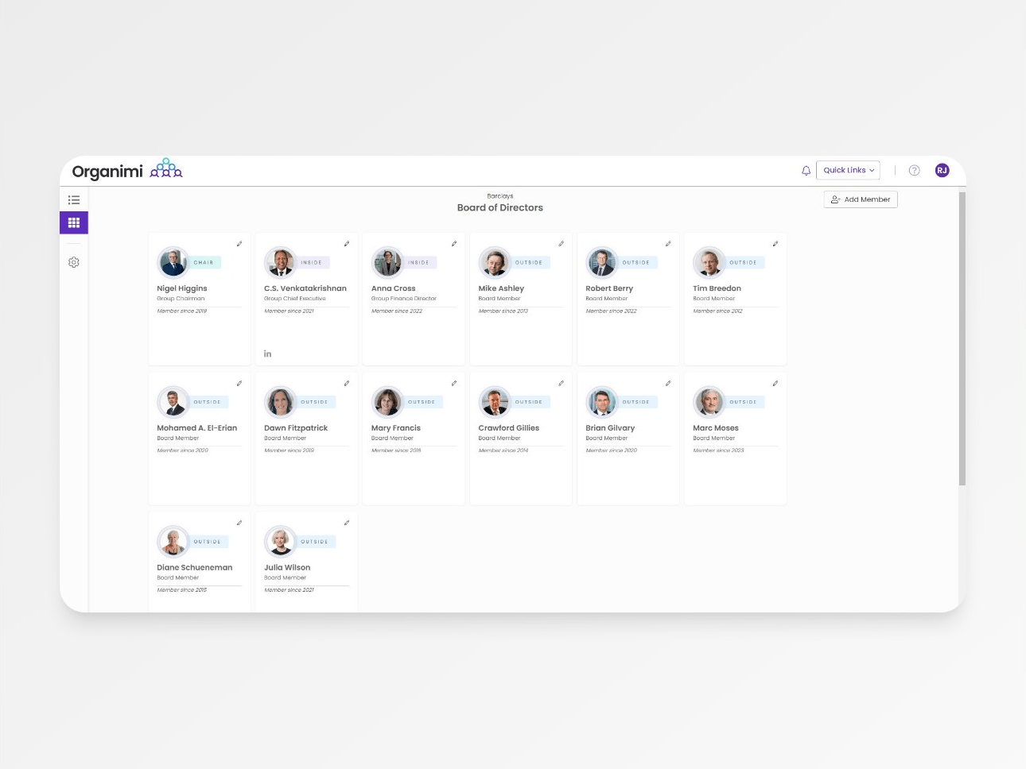Open Anna Cross photo thumbnail
The height and width of the screenshot is (769, 1026).
click(x=387, y=262)
